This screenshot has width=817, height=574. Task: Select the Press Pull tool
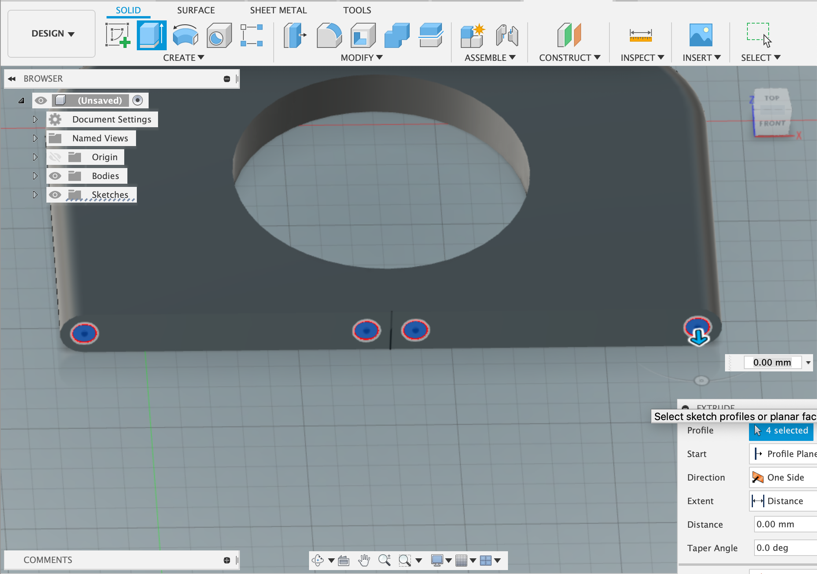294,35
